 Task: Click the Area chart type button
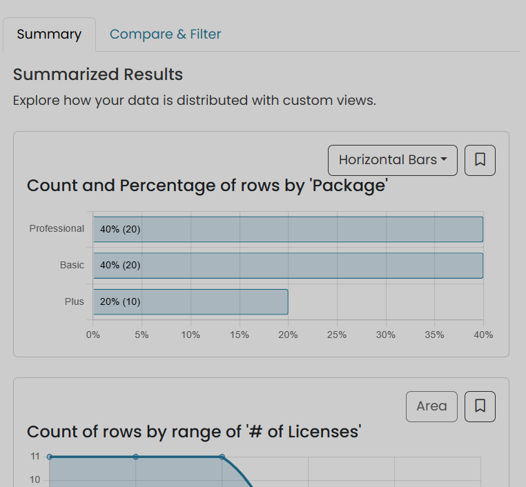tap(431, 406)
